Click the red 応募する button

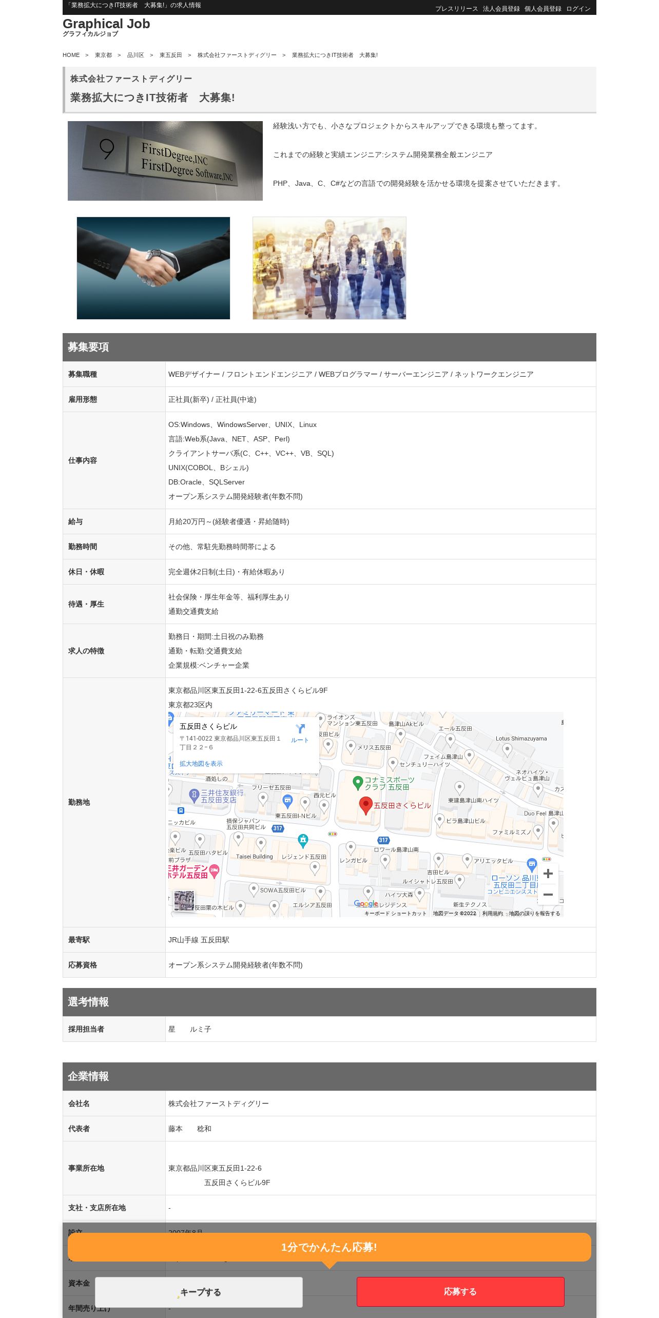point(460,1291)
